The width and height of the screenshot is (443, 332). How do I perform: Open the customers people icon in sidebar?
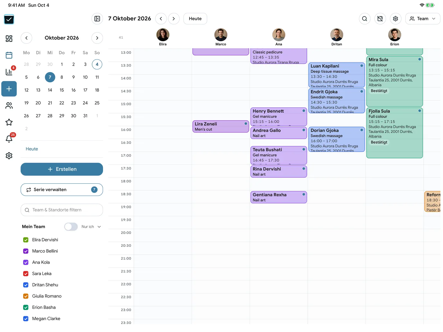click(9, 106)
